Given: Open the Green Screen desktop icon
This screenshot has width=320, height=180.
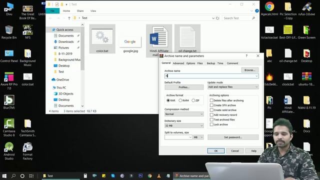Looking at the screenshot, I should (306, 32).
